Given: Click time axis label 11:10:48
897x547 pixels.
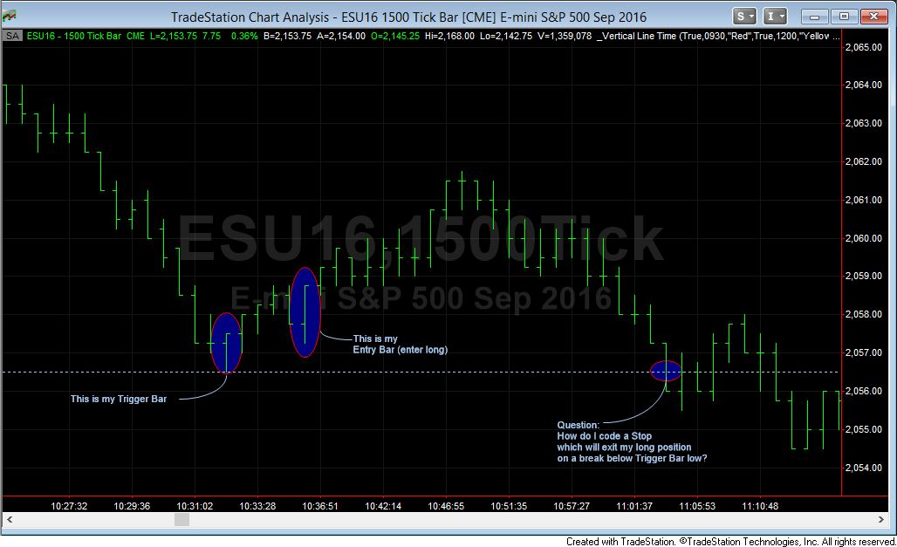Looking at the screenshot, I should (760, 506).
